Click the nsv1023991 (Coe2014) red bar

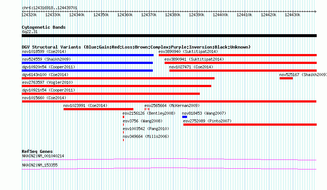[x=98, y=109]
